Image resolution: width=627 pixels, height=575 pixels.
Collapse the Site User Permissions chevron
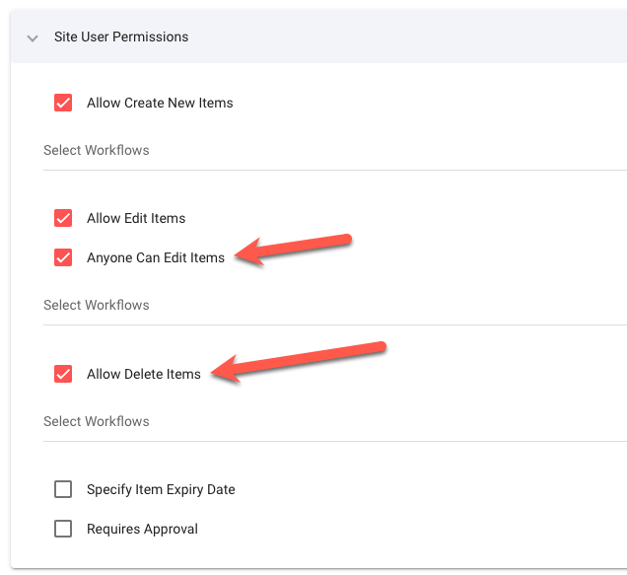coord(33,38)
